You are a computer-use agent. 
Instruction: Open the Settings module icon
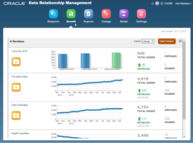pos(141,14)
